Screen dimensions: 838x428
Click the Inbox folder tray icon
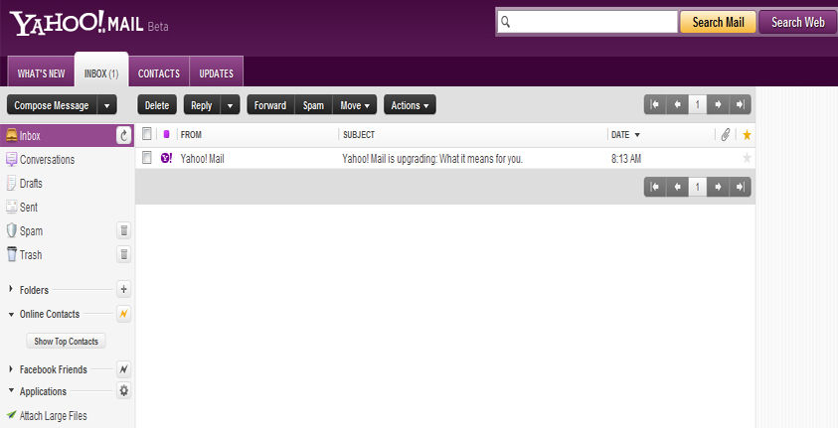(11, 136)
